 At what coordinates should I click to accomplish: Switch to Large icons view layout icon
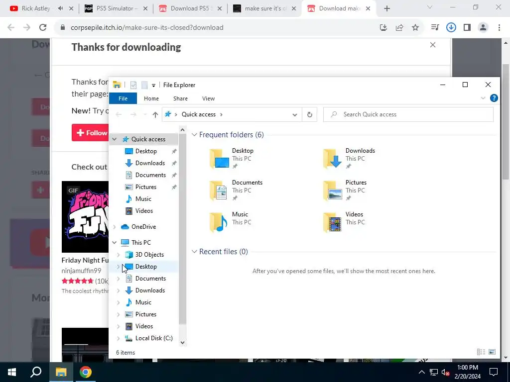(x=492, y=352)
